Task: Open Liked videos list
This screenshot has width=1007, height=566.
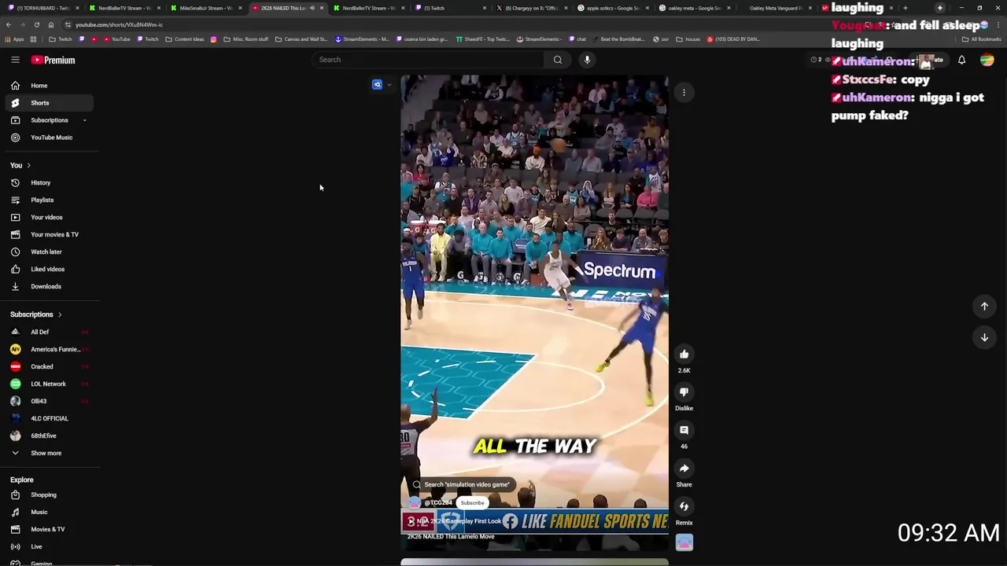Action: coord(50,269)
